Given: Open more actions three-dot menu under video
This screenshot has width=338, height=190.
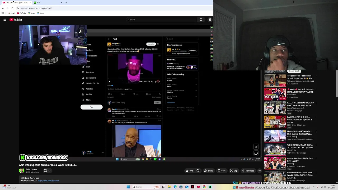Looking at the screenshot, I should click(x=260, y=171).
